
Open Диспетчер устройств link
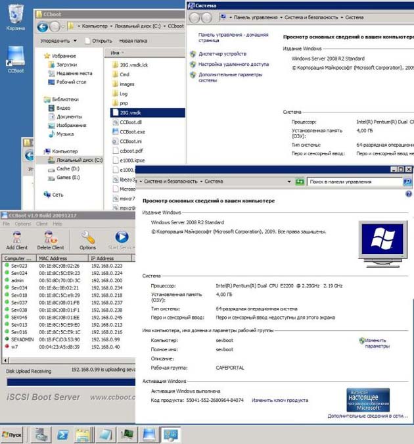[x=222, y=54]
